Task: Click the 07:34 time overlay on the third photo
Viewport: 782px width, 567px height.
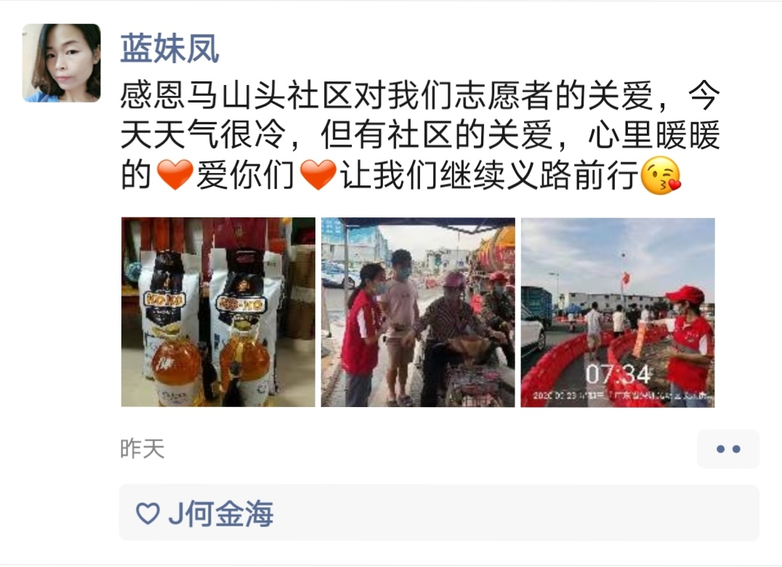Action: [x=618, y=374]
